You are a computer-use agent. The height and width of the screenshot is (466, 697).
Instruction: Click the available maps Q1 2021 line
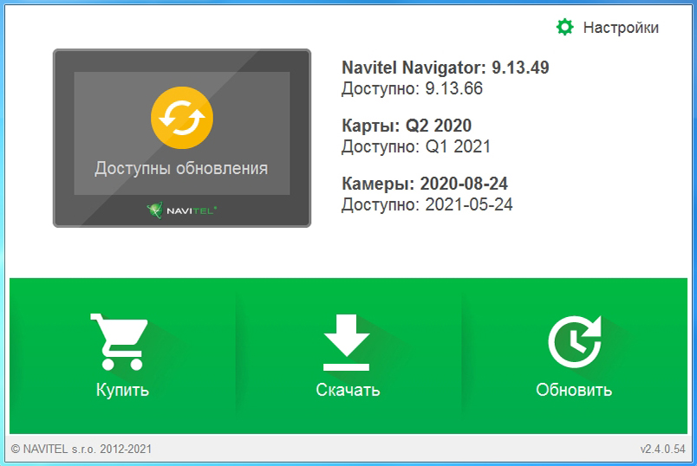point(415,146)
